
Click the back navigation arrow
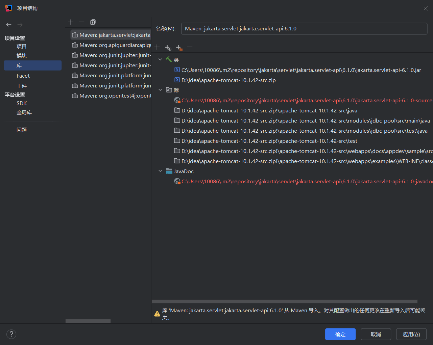pyautogui.click(x=9, y=25)
